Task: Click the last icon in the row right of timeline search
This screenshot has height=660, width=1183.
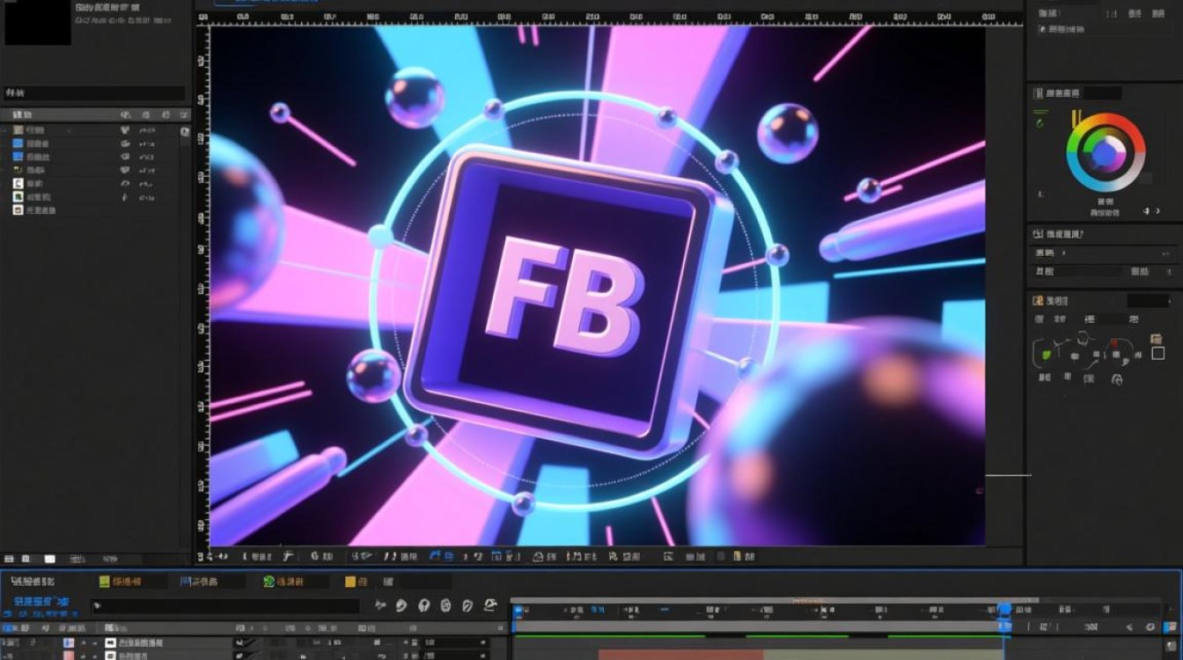Action: pos(491,605)
